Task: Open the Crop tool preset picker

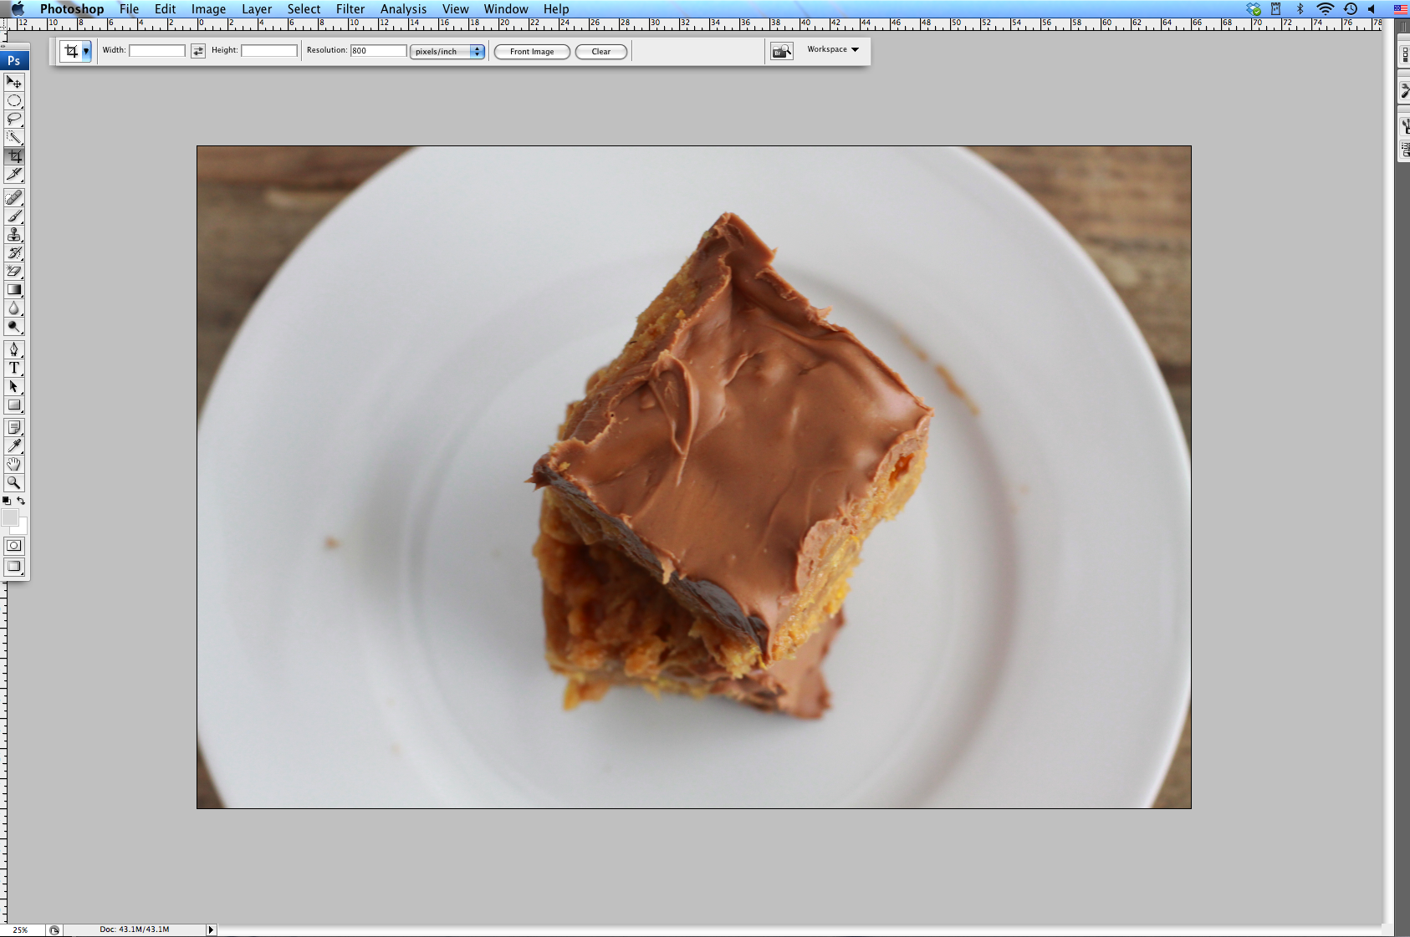Action: [x=86, y=51]
